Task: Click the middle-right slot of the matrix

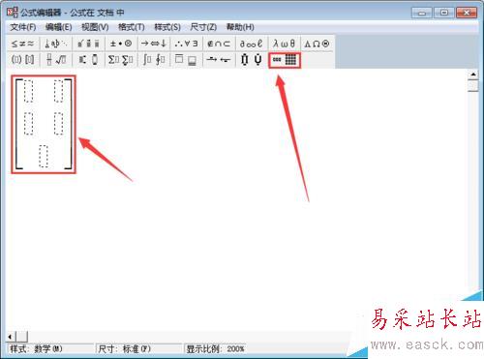Action: pyautogui.click(x=58, y=123)
